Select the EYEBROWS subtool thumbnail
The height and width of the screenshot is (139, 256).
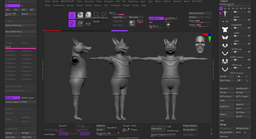225,21
